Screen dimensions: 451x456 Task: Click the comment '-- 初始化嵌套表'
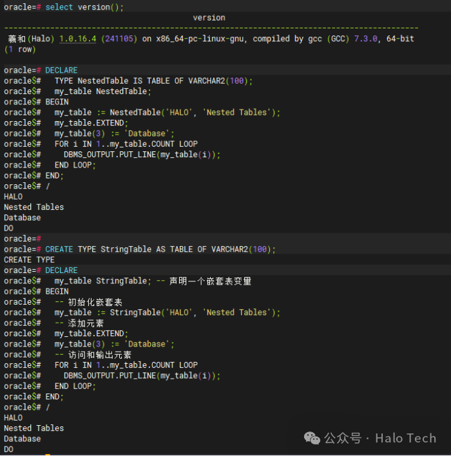point(88,302)
